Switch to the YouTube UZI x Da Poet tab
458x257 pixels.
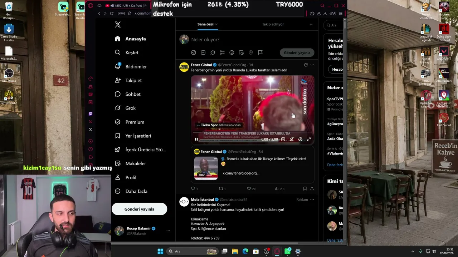coord(127,5)
